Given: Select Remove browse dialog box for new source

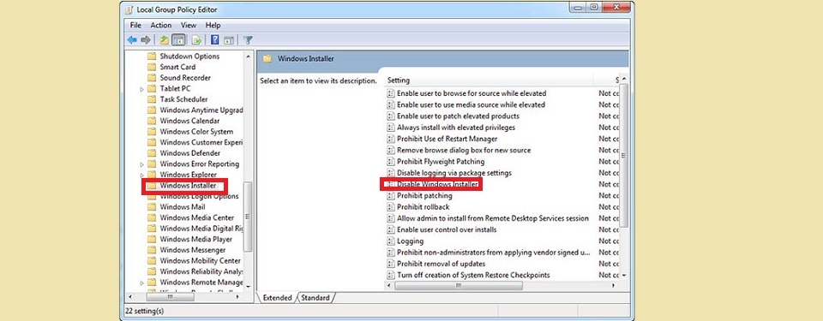Looking at the screenshot, I should point(464,150).
